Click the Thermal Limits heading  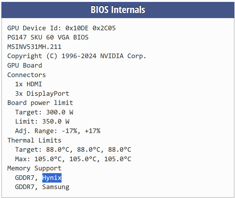point(34,140)
